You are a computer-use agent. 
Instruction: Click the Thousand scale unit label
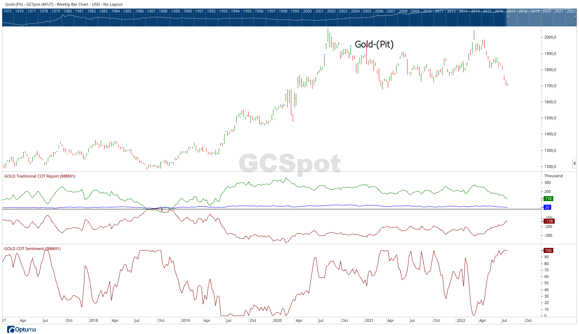point(553,176)
